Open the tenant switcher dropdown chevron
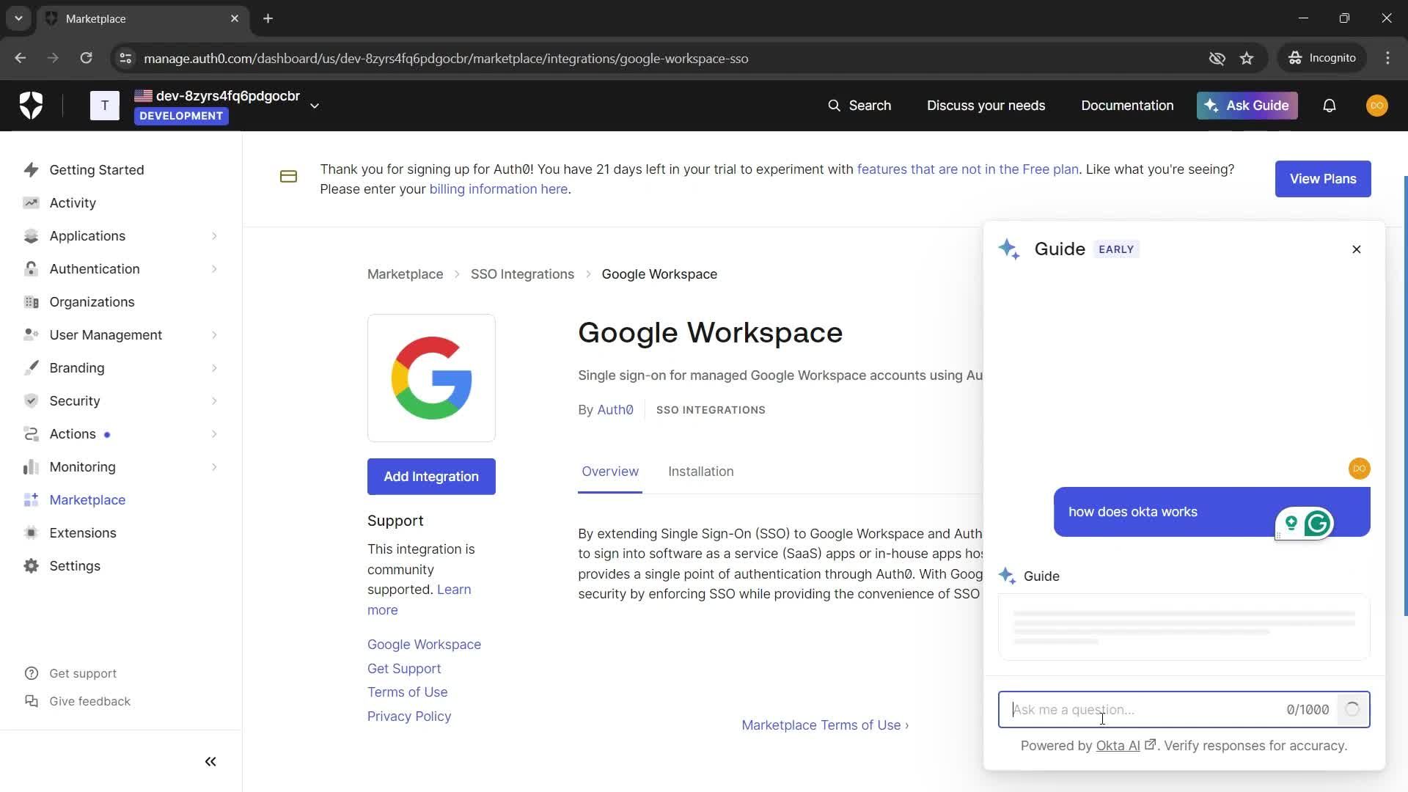This screenshot has height=792, width=1408. (315, 106)
